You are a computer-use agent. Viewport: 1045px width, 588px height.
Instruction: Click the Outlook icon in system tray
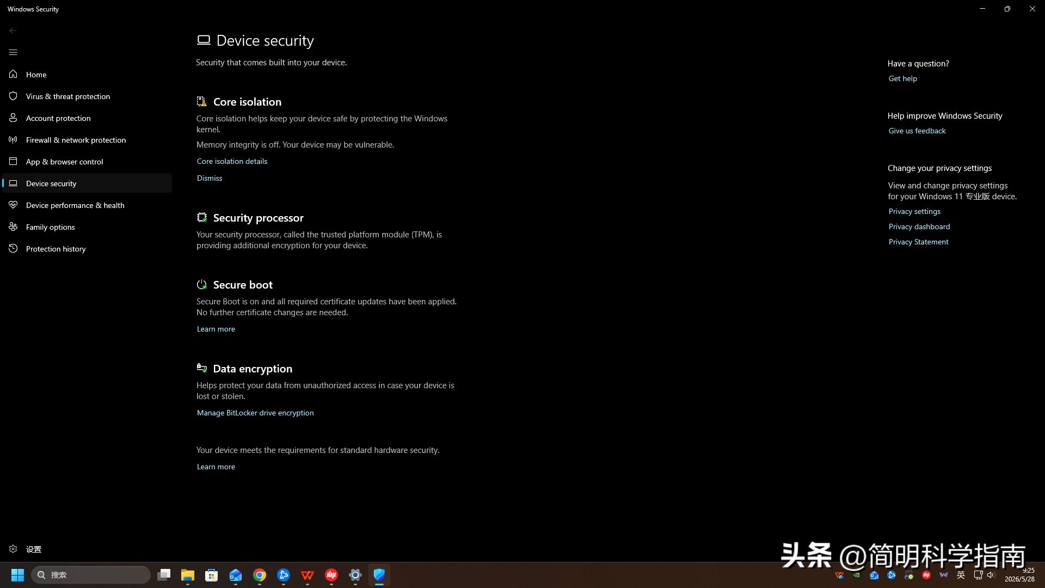click(874, 575)
